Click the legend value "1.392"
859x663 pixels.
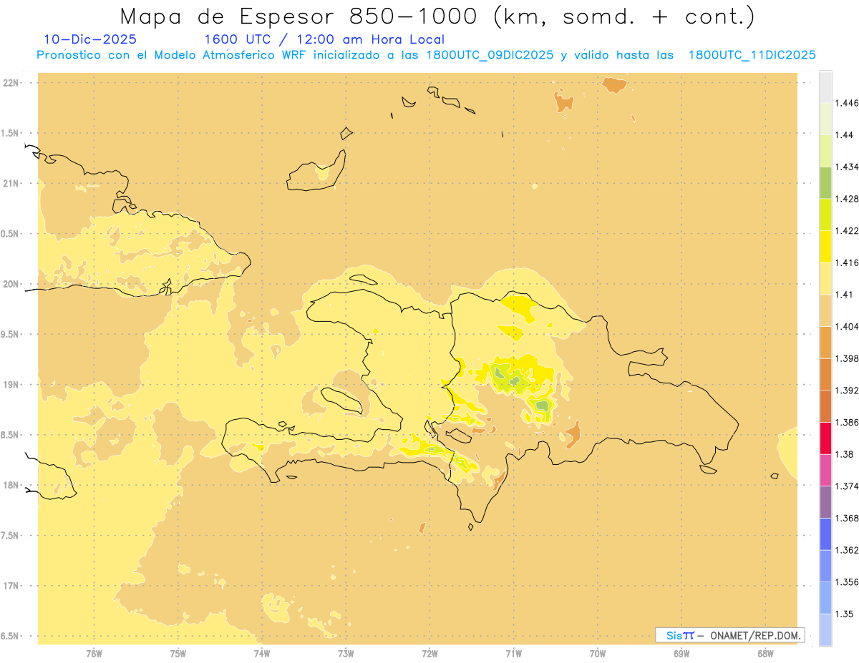(848, 391)
